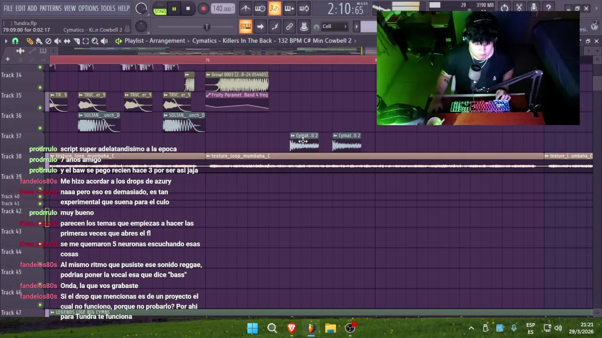Open OBS Studio from taskbar

coord(350,328)
